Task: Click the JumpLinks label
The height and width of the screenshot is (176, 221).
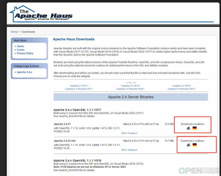Action: tap(131, 82)
